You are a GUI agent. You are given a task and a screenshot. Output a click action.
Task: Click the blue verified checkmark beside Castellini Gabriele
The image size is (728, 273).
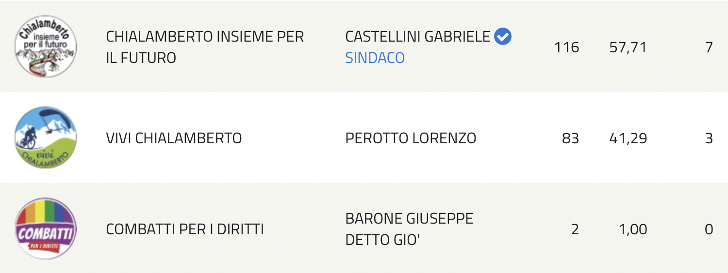(503, 36)
